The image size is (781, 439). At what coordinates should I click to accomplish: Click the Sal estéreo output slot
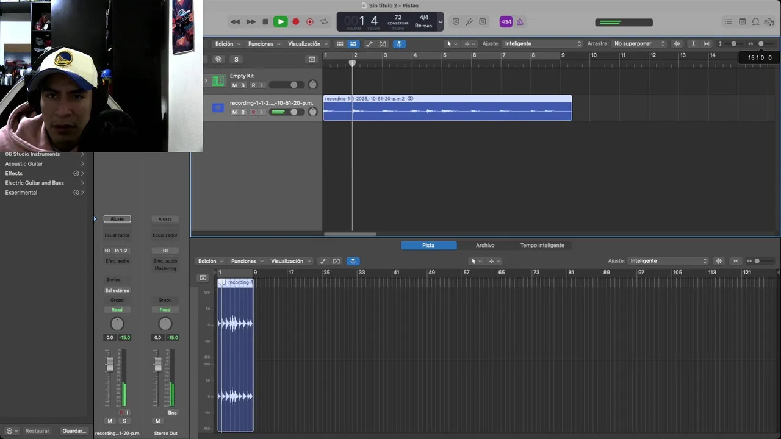point(117,291)
